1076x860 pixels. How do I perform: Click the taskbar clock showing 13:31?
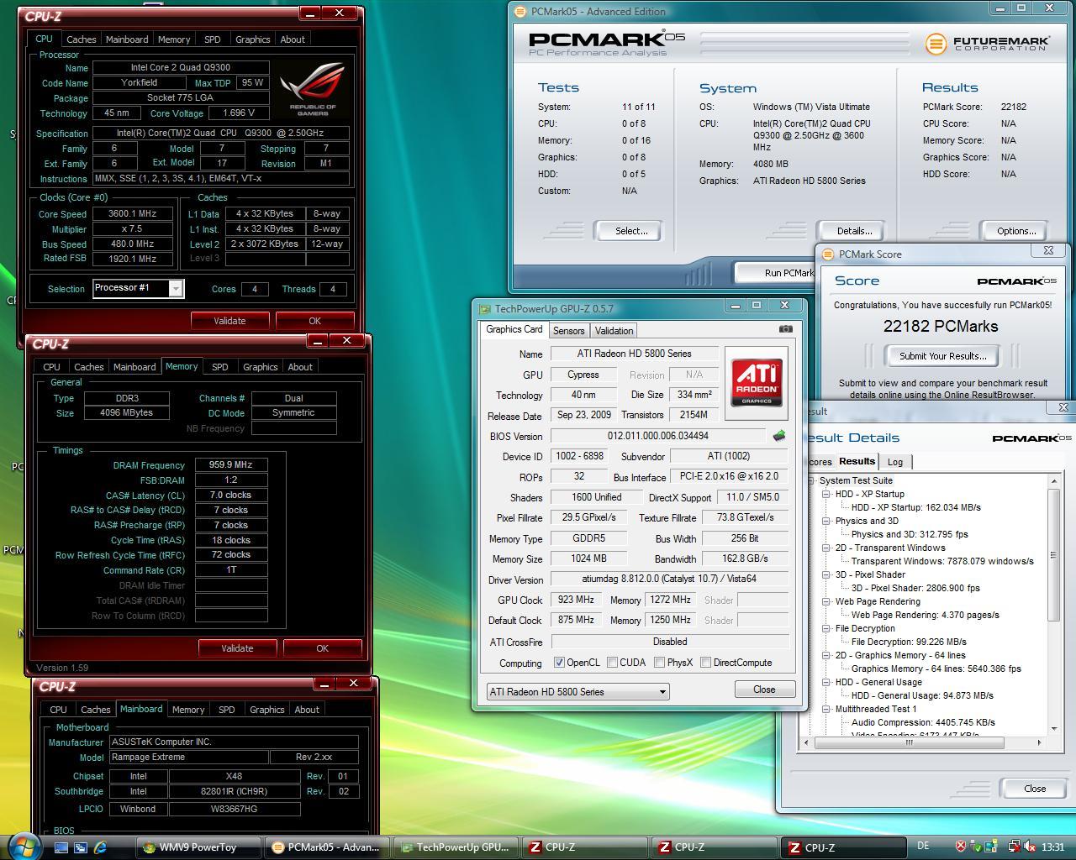(1052, 847)
